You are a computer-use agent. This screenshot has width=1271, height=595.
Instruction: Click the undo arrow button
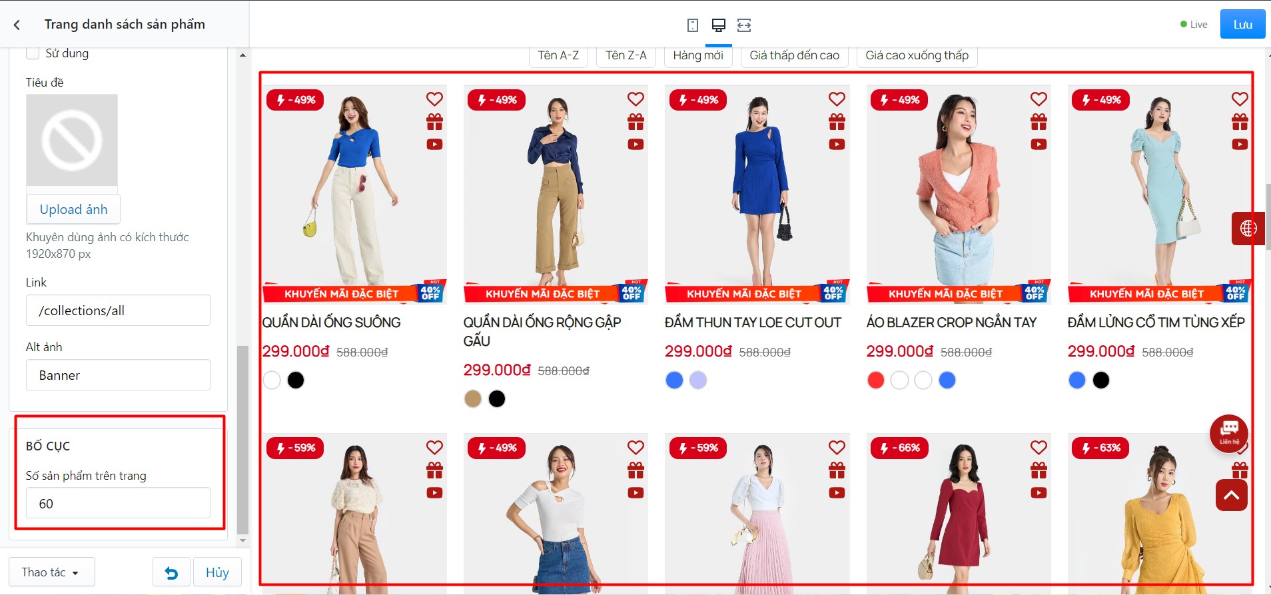(171, 572)
